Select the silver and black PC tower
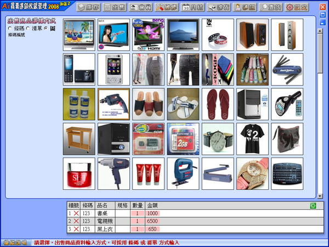Viewport: 329px width, 247px height. tap(252, 104)
